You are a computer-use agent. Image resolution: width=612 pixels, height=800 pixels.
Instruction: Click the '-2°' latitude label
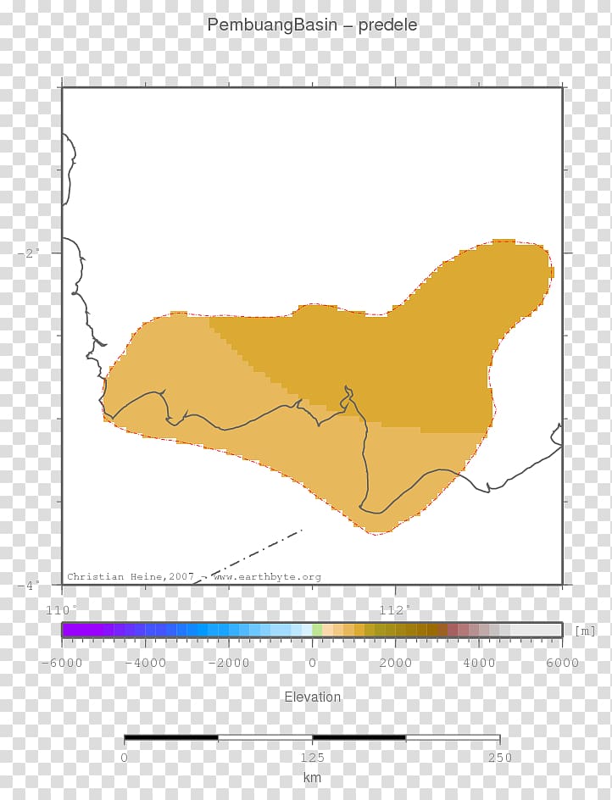[29, 253]
